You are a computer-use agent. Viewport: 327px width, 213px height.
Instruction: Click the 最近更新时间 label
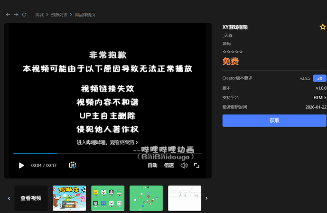click(234, 107)
